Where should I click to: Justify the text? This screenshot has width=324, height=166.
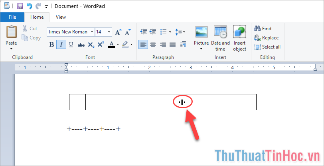click(172, 44)
